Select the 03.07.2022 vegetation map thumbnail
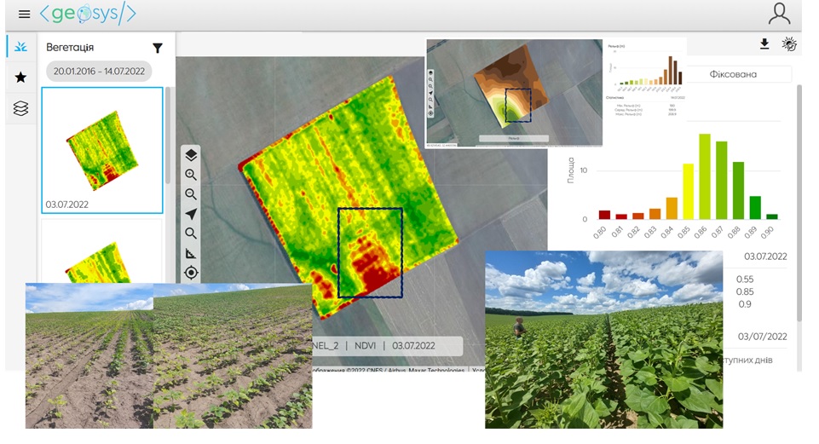819x444 pixels. point(102,149)
